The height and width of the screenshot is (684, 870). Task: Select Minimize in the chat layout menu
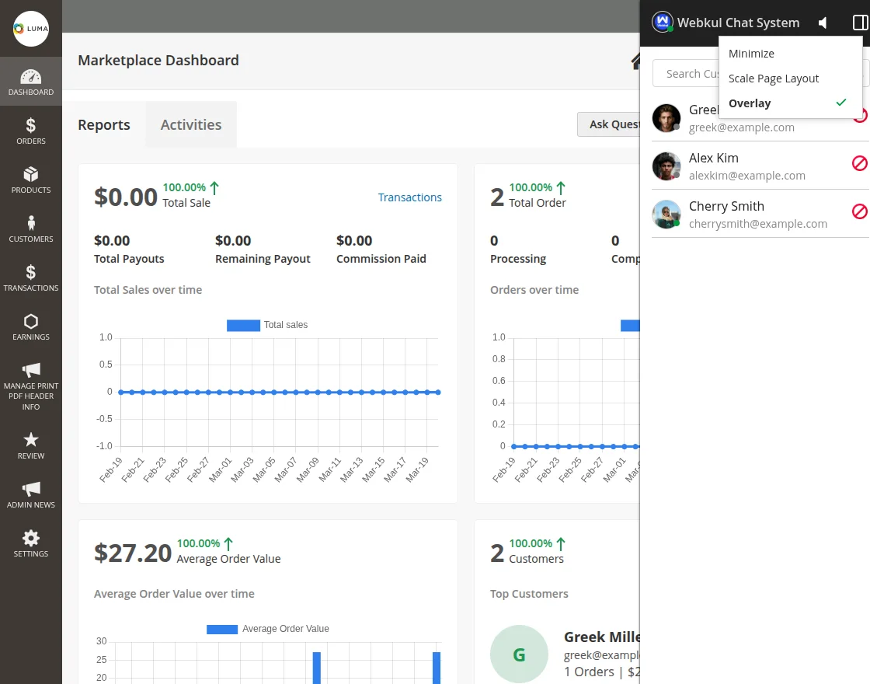tap(751, 54)
